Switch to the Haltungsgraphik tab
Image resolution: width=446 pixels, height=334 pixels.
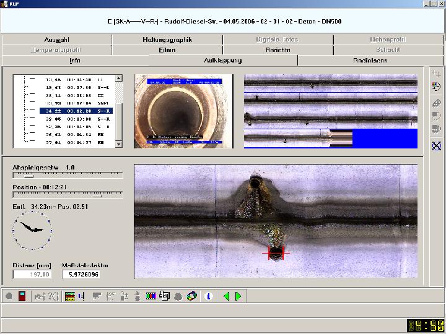point(167,40)
